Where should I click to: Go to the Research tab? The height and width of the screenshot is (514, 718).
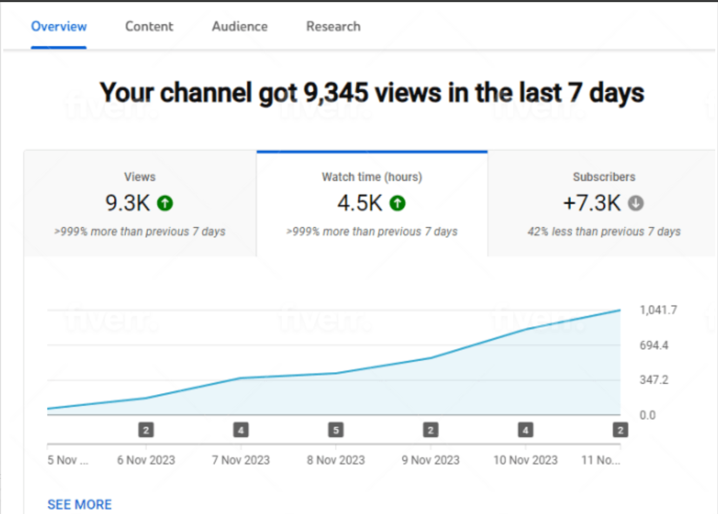coord(333,26)
